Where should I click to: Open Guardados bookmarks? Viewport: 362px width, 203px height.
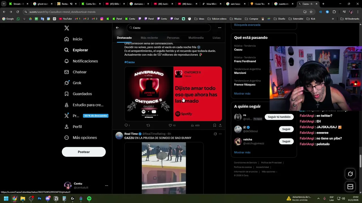click(x=78, y=94)
